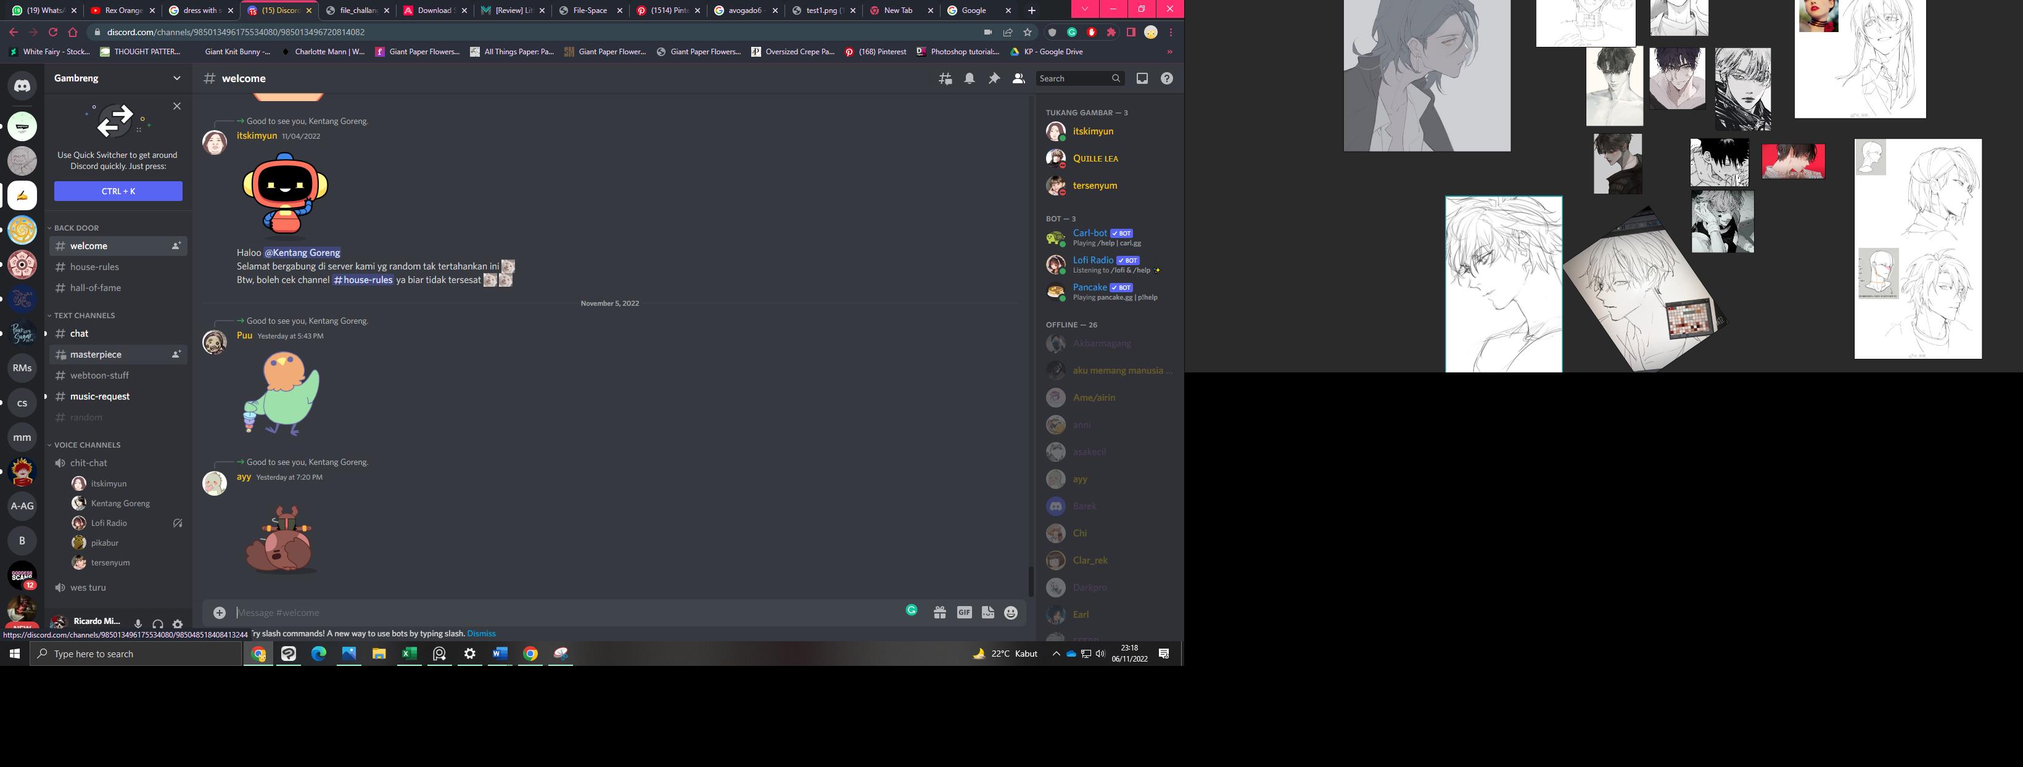Toggle microphone mute in user panel
Screen dimensions: 2023x767
[138, 623]
